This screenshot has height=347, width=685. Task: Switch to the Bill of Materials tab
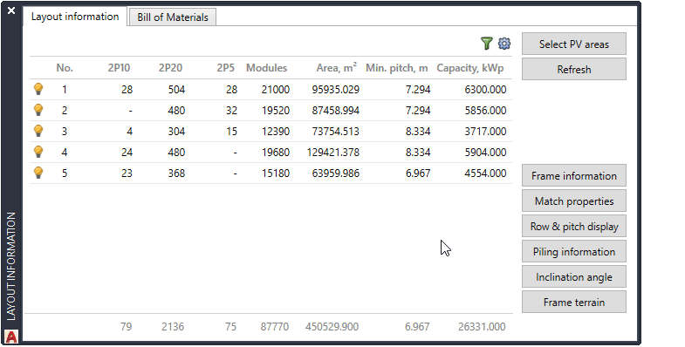pos(173,17)
